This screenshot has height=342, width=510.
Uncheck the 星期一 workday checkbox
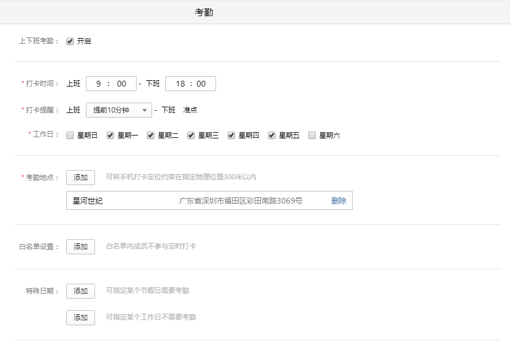coord(111,136)
